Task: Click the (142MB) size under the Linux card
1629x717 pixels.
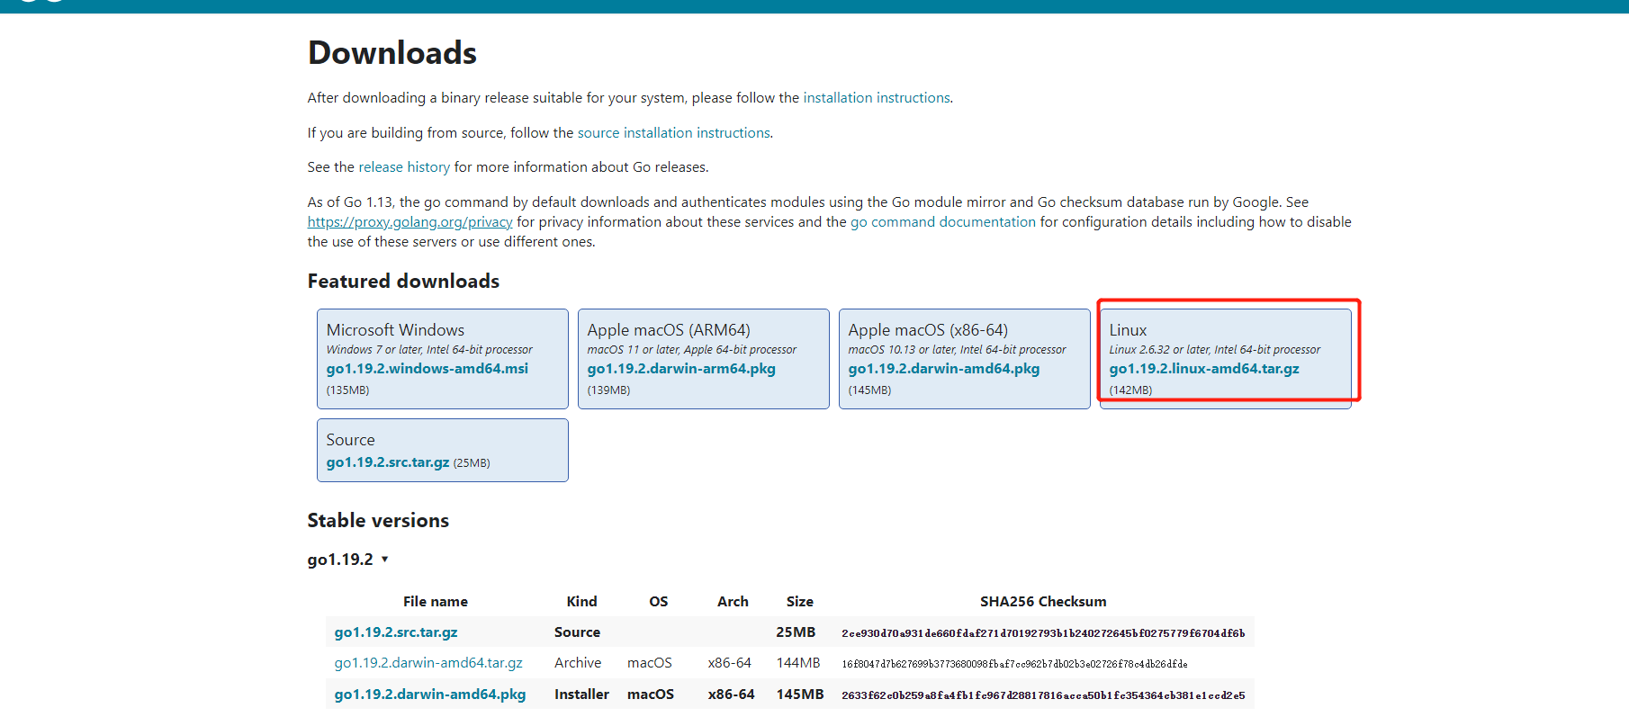Action: pos(1130,390)
